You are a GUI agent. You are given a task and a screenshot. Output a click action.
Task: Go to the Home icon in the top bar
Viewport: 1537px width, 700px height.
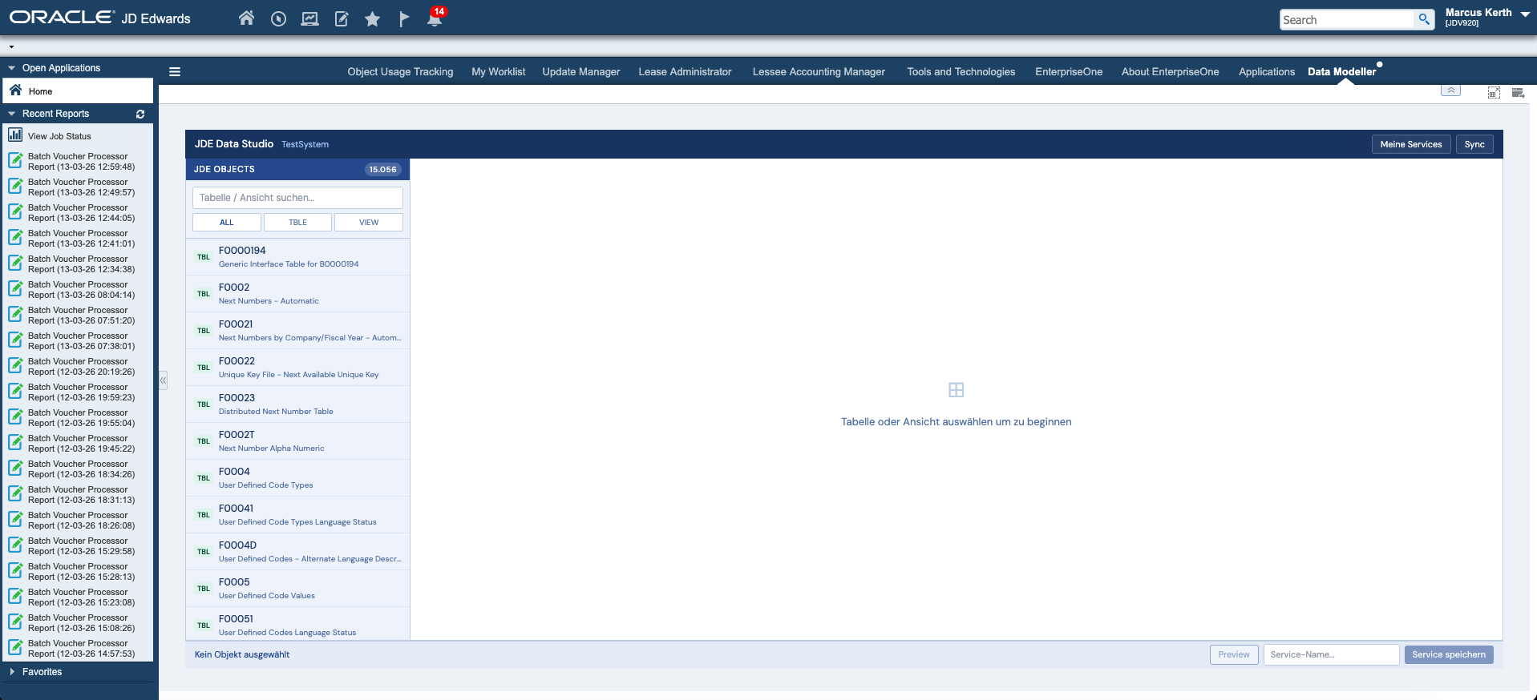247,18
